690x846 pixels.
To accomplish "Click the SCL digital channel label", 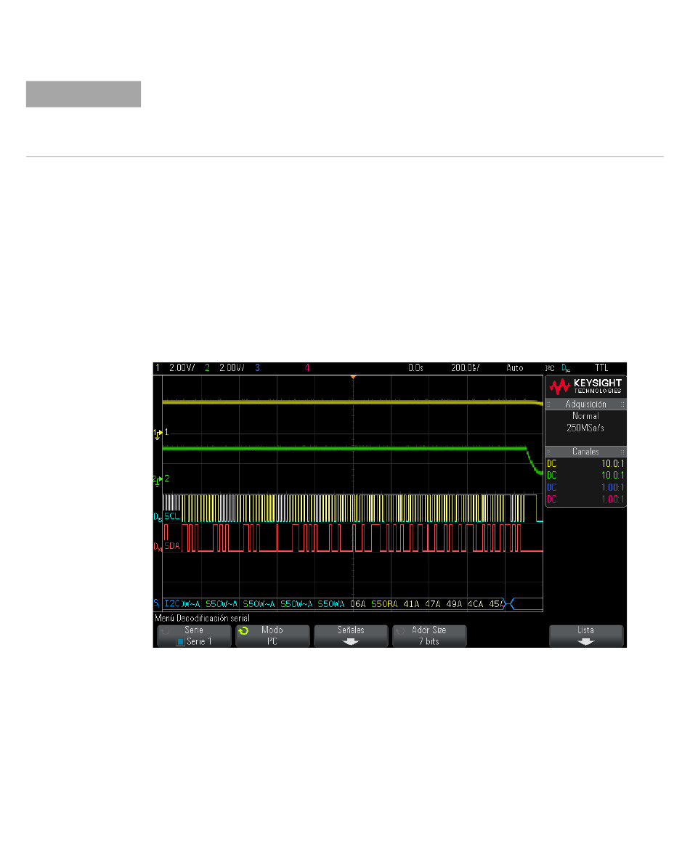I will pyautogui.click(x=171, y=516).
